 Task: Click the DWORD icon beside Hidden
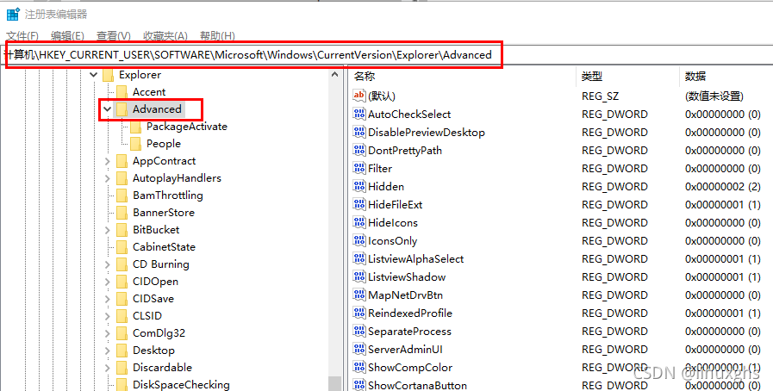coord(359,187)
